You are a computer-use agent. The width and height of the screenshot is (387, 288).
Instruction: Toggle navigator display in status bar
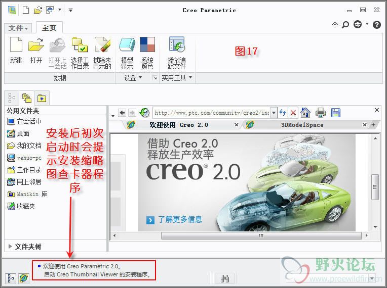tap(11, 278)
